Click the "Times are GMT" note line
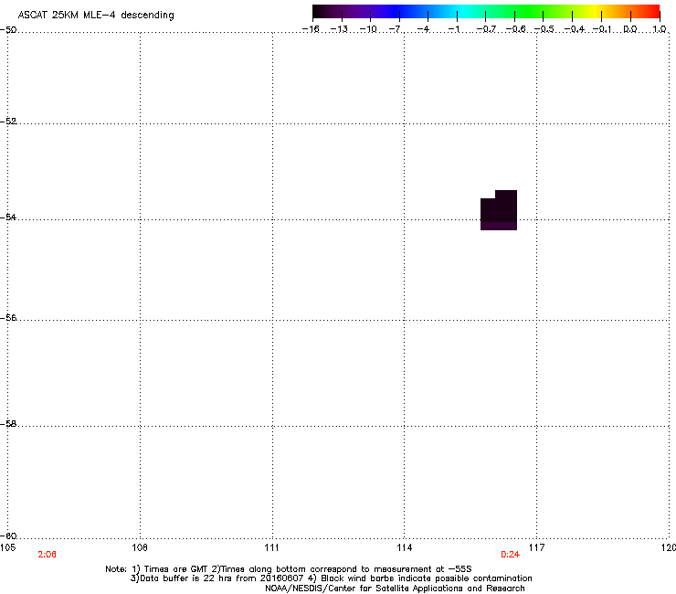Screen dimensions: 676x594 289,569
